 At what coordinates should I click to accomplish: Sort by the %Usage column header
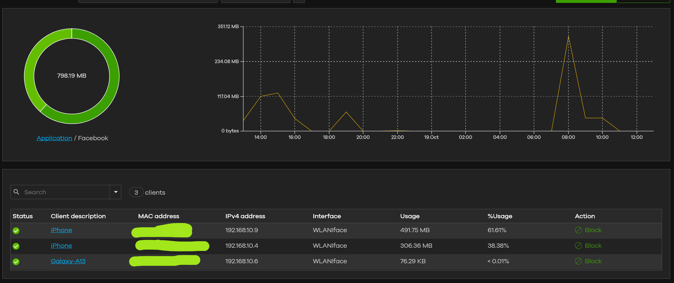(x=500, y=216)
